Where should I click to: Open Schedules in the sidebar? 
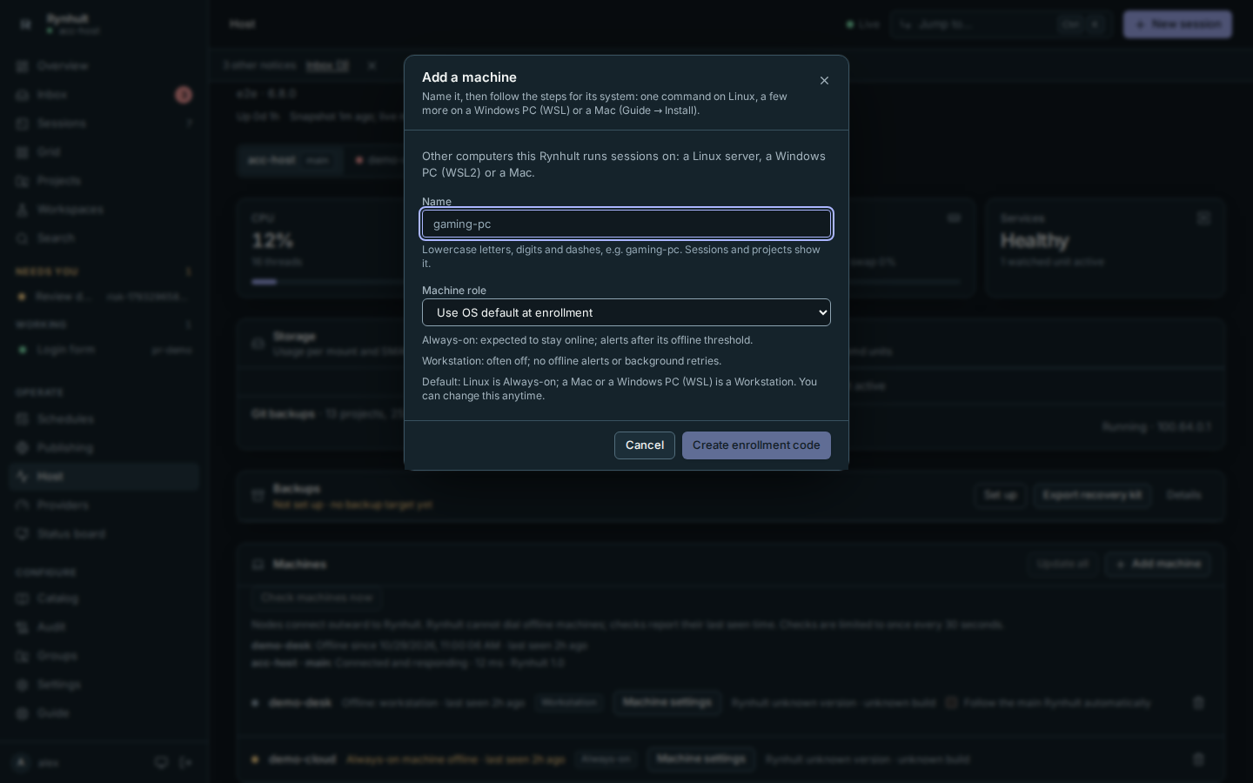(x=104, y=419)
